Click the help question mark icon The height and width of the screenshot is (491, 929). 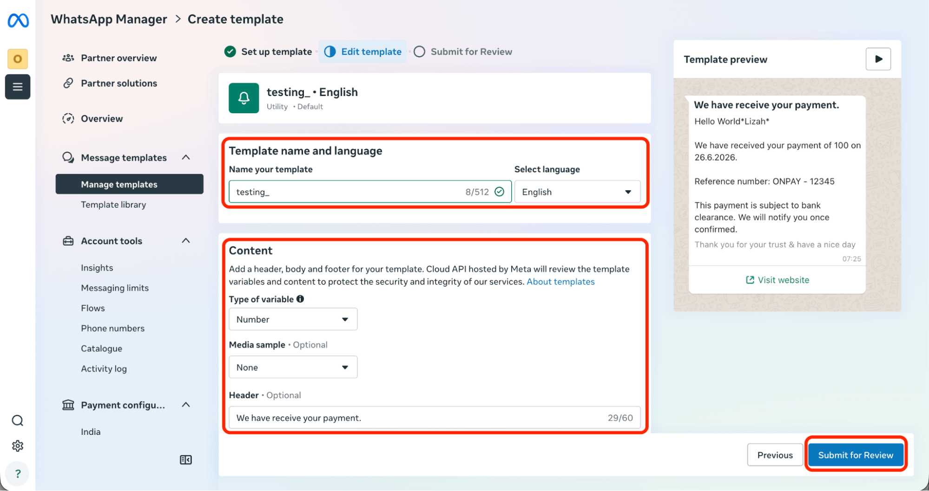(x=18, y=473)
